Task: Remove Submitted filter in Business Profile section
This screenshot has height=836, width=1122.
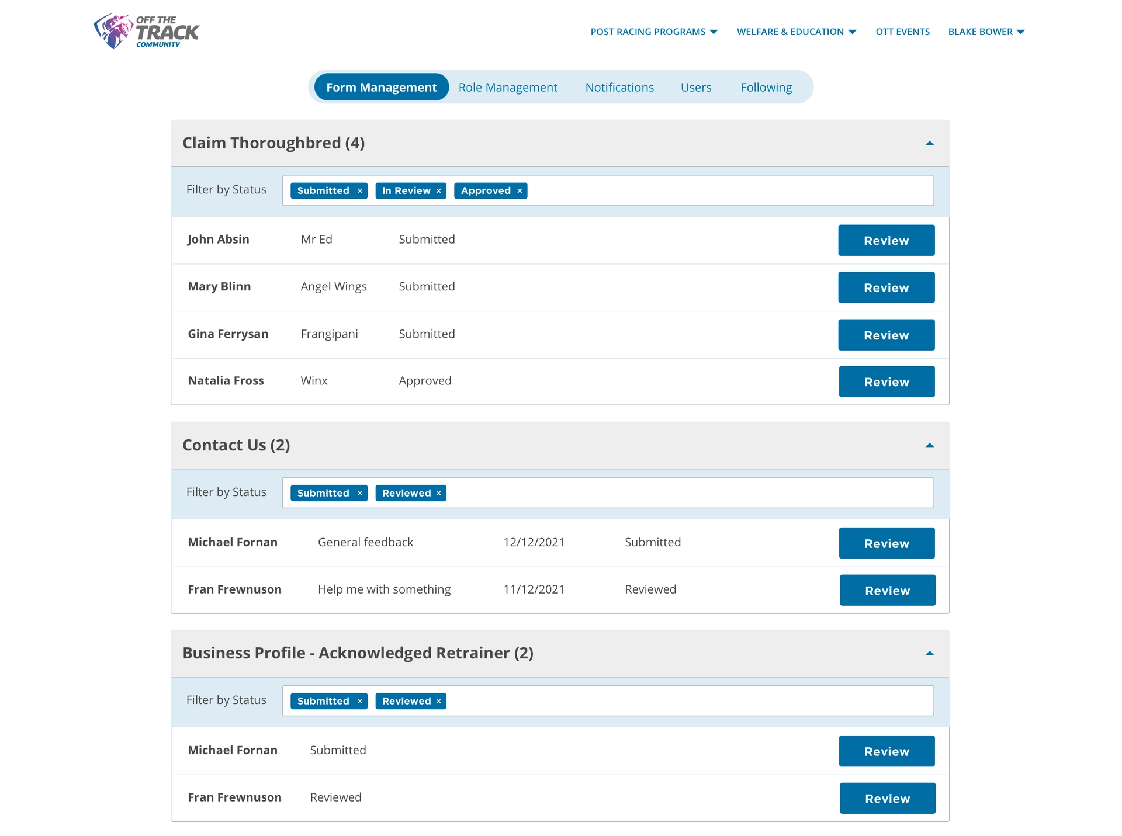Action: 360,702
